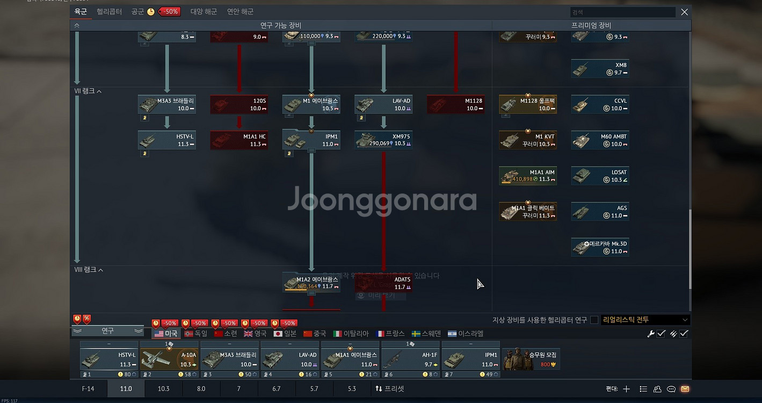
Task: Collapse the VIII 랭크 section
Action: click(x=89, y=270)
